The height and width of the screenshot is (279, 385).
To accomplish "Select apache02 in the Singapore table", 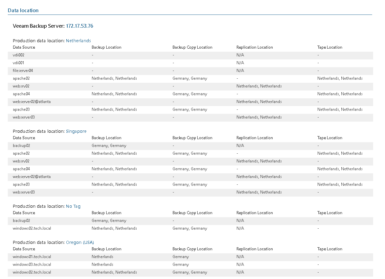I will coord(21,153).
